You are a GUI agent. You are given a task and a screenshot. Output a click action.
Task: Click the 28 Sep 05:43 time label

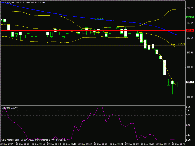click(163, 144)
